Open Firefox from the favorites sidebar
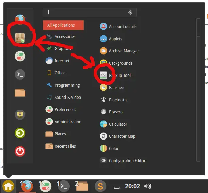208x193 pixels. [x=20, y=19]
